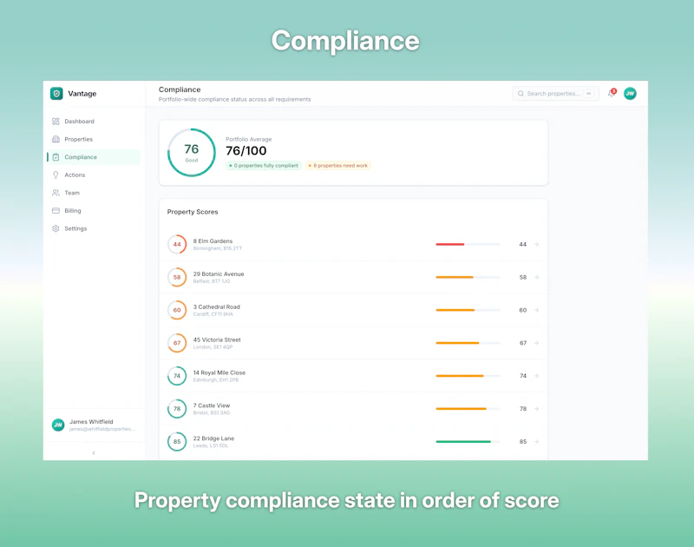Click arrow on 45 Victoria Street row

point(536,343)
